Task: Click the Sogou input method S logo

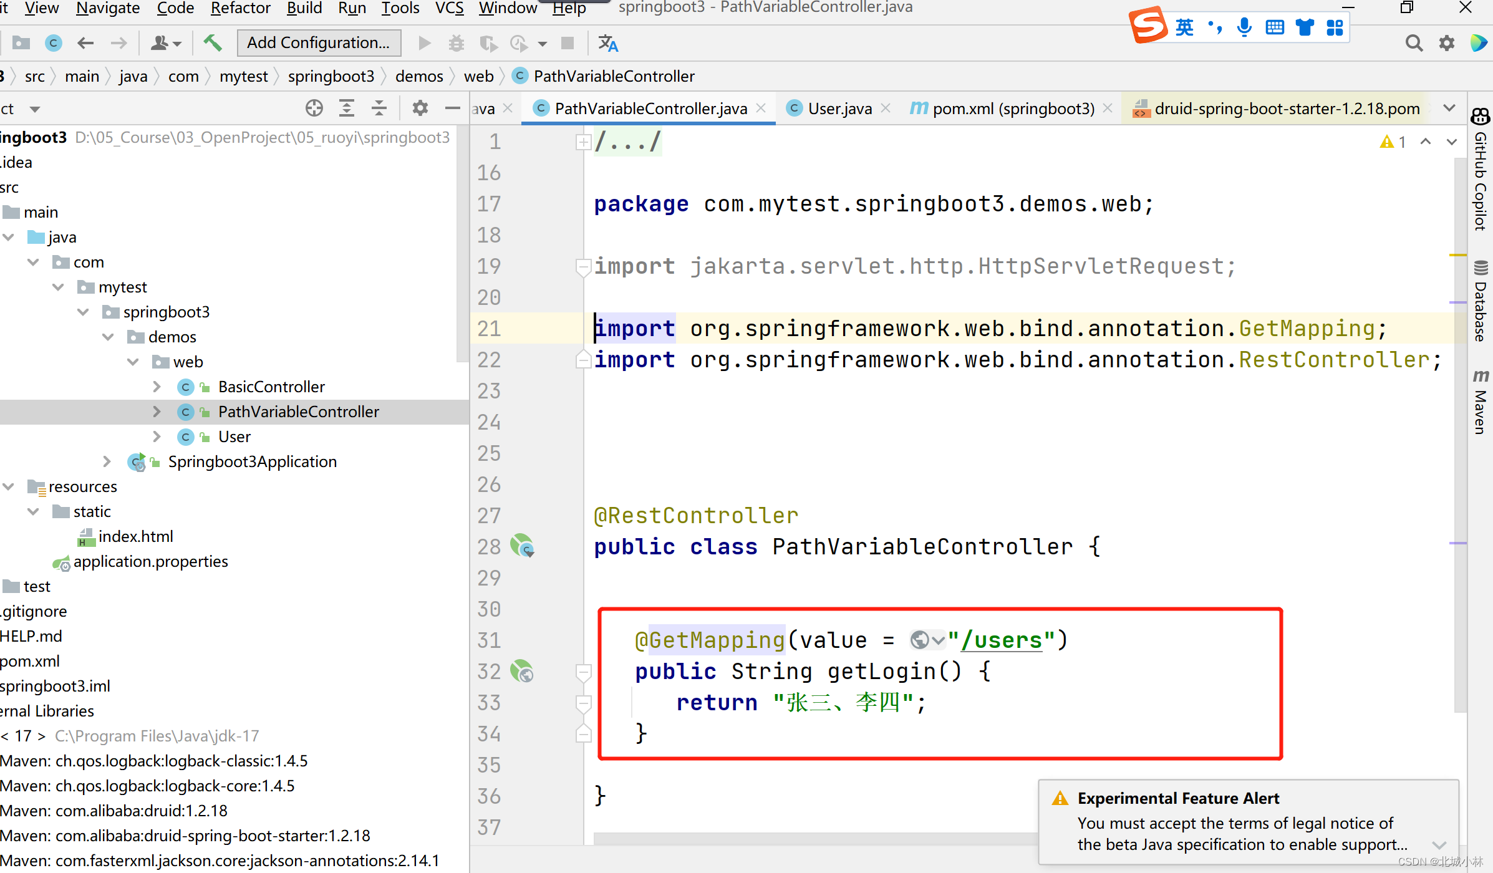Action: coord(1148,26)
